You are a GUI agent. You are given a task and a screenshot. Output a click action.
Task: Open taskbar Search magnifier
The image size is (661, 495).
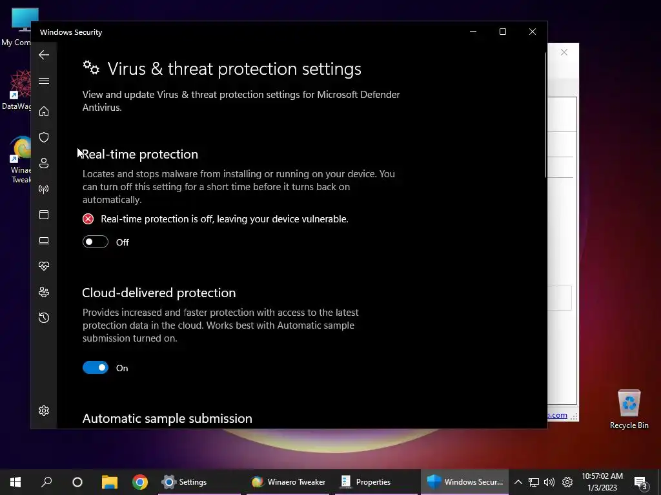click(x=46, y=482)
